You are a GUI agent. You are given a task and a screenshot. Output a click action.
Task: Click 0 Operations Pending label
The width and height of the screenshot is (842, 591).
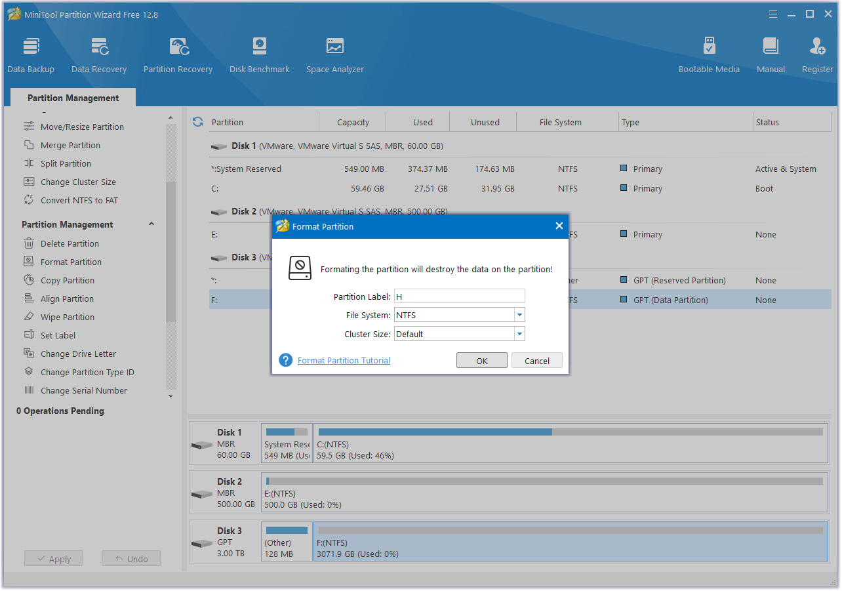tap(60, 411)
